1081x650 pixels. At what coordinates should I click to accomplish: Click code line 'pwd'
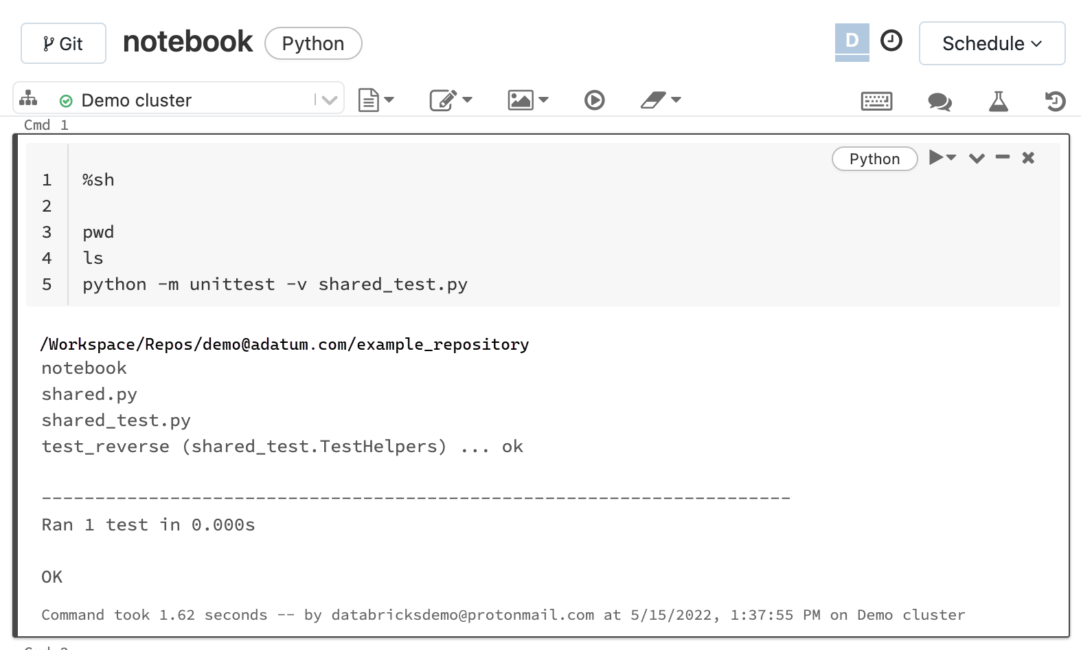[98, 232]
